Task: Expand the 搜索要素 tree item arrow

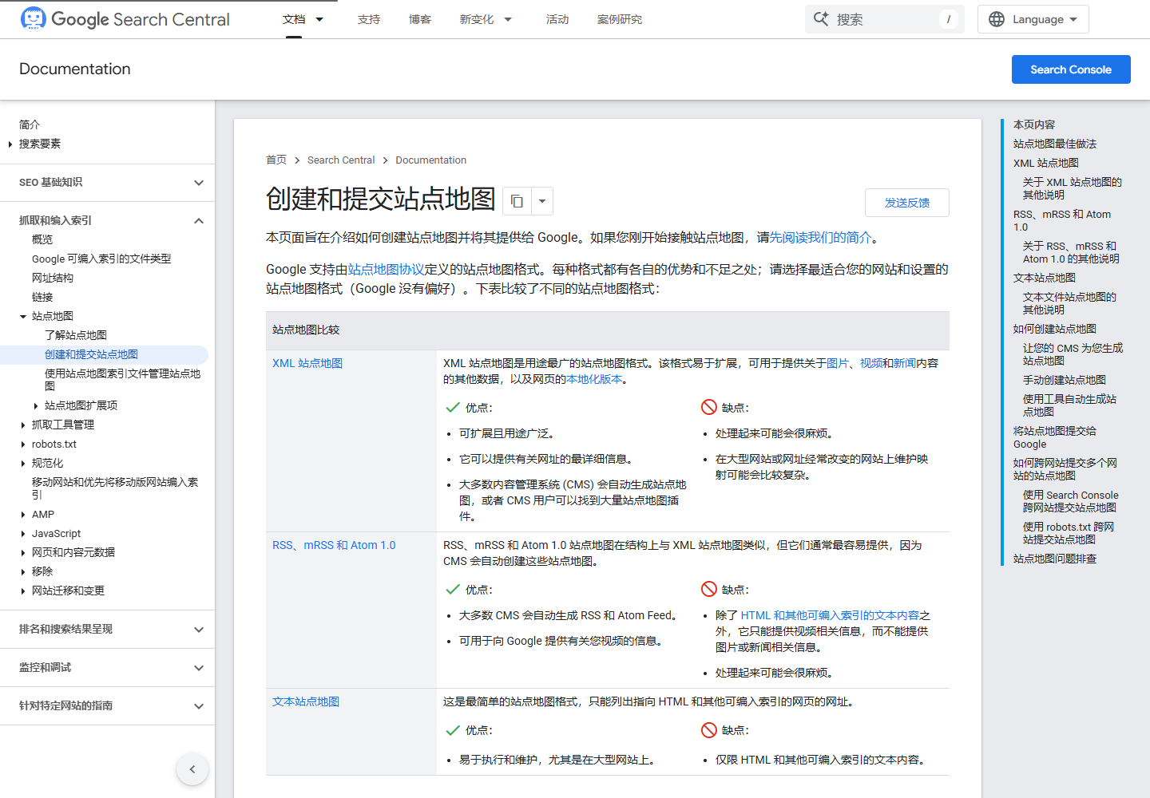Action: (10, 144)
